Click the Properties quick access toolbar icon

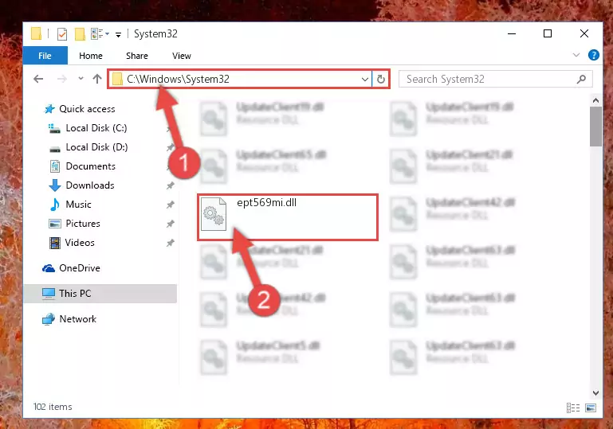click(x=61, y=34)
